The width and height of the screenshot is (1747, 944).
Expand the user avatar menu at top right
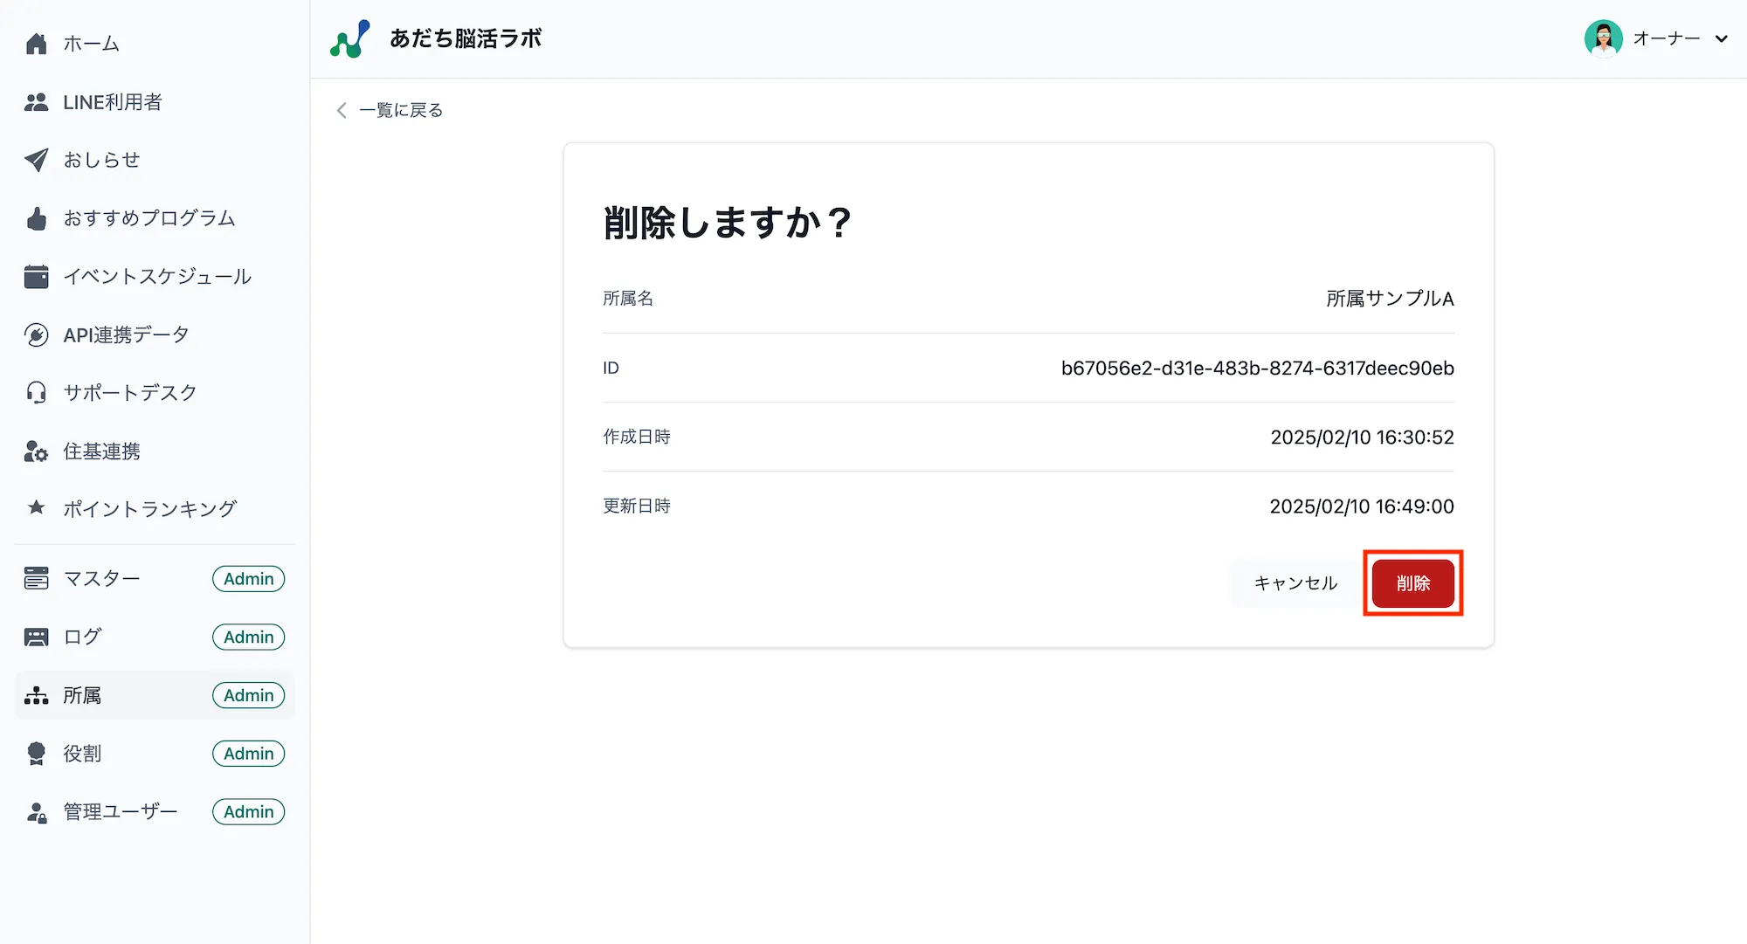point(1604,38)
